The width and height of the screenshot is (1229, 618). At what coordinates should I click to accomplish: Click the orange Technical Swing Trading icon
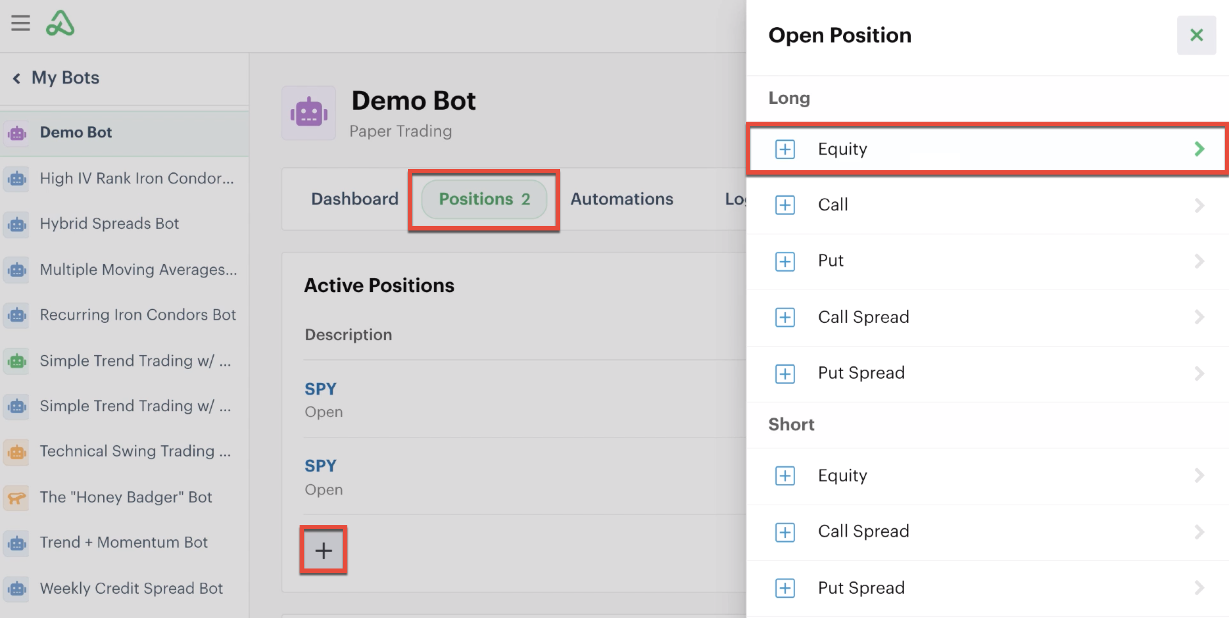[17, 452]
